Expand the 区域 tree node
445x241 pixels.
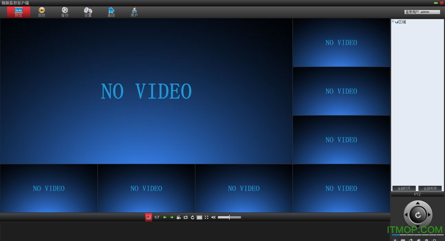[x=393, y=22]
